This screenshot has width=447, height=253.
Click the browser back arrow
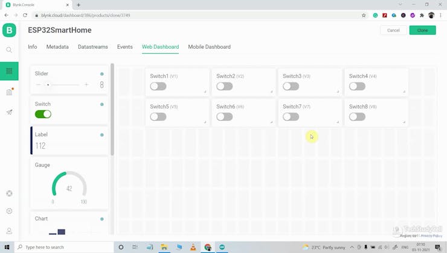pos(6,15)
